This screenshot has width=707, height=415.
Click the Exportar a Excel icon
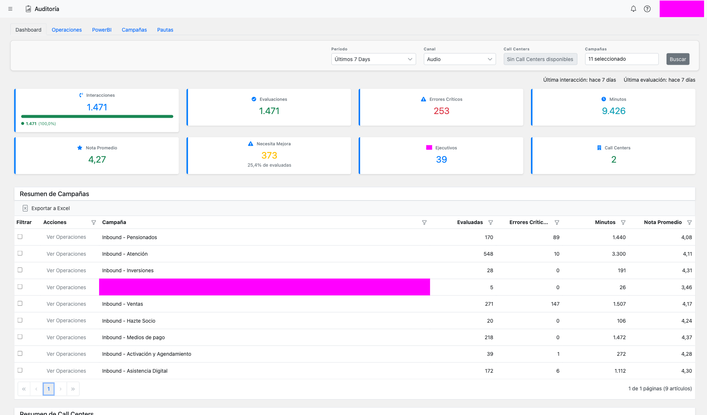click(25, 208)
